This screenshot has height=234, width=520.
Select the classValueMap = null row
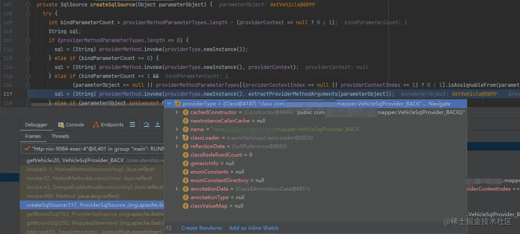tap(316, 206)
